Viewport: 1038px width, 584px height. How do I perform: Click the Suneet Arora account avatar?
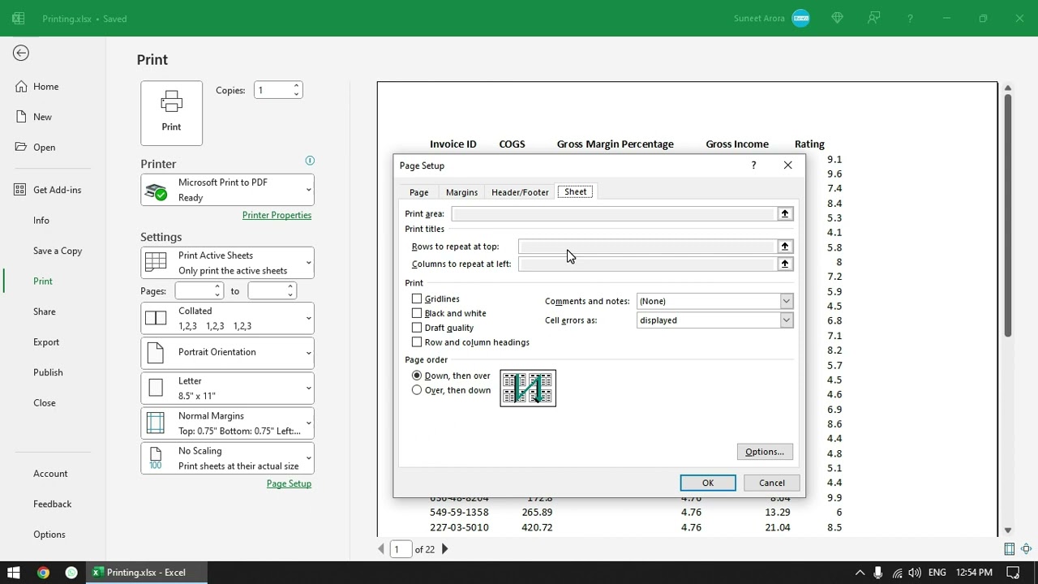(800, 18)
